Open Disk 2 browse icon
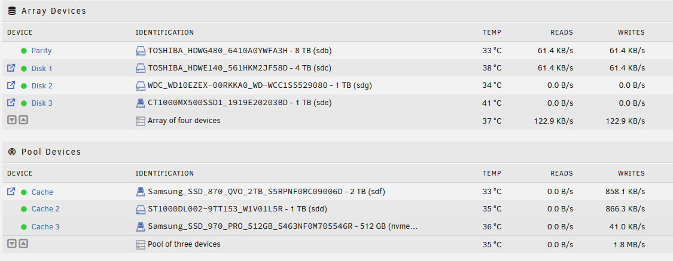Image resolution: width=673 pixels, height=261 pixels. [11, 85]
